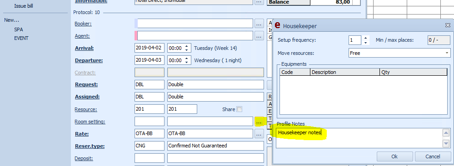This screenshot has width=454, height=166.
Task: Select the Arrival date field
Action: point(150,48)
